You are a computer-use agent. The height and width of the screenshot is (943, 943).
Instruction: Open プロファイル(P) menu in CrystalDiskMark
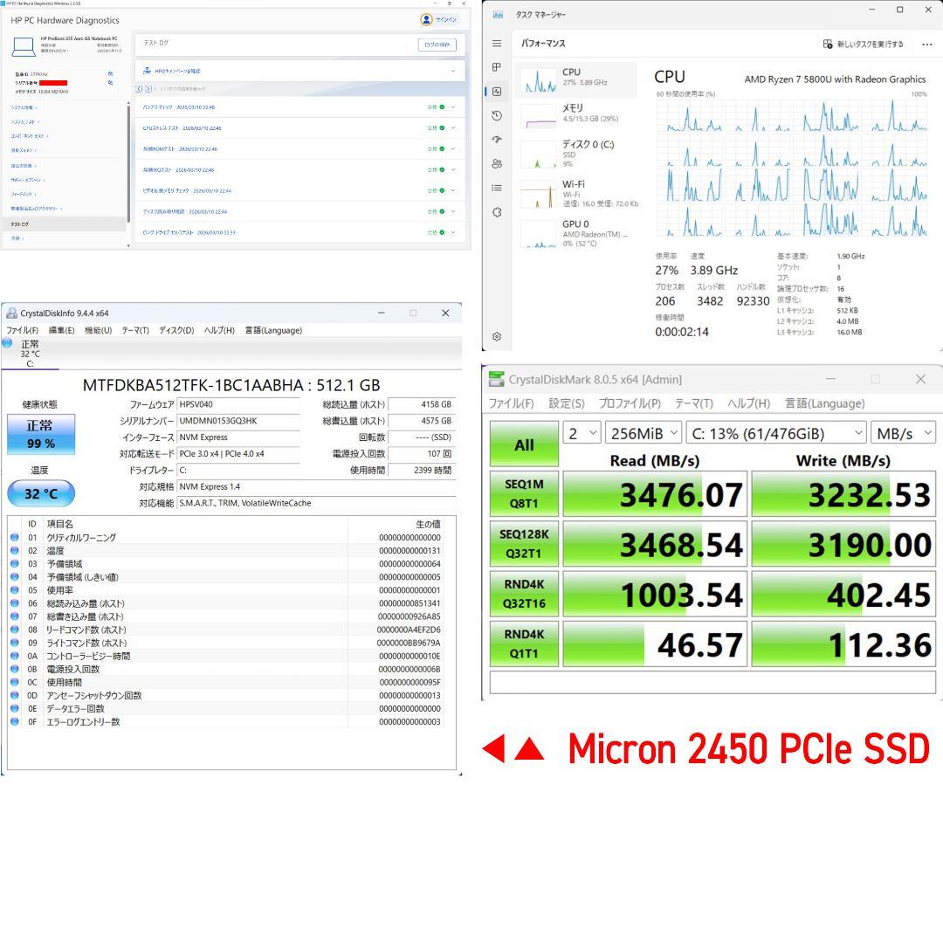click(x=629, y=403)
